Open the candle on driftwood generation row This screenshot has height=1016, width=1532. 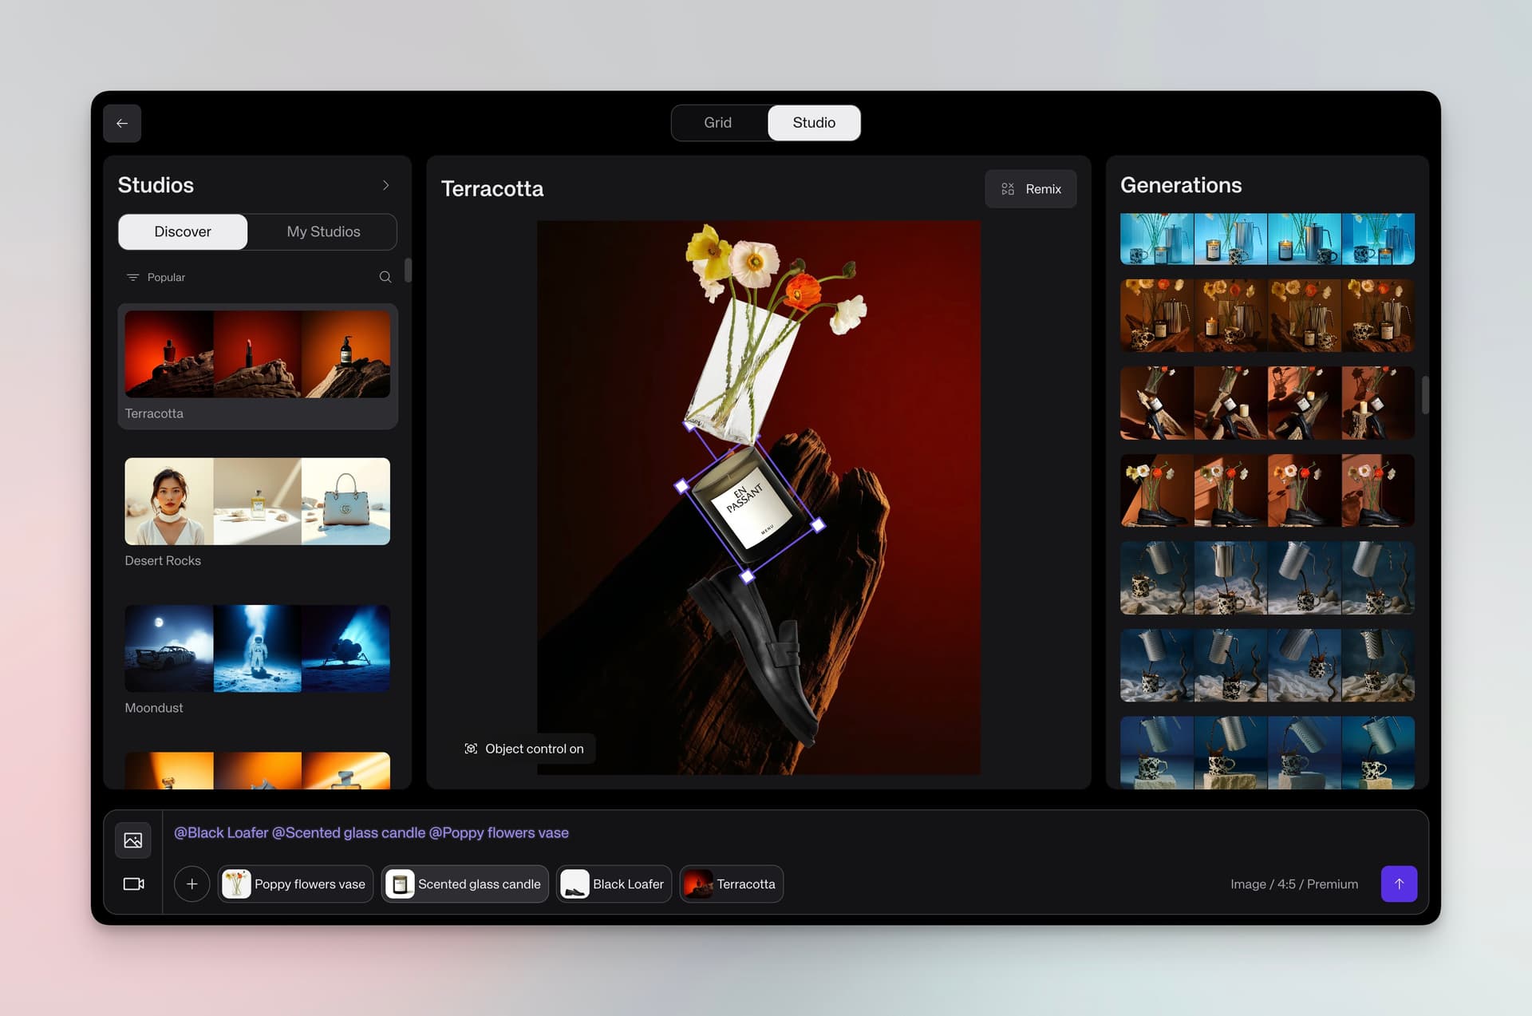pyautogui.click(x=1267, y=403)
